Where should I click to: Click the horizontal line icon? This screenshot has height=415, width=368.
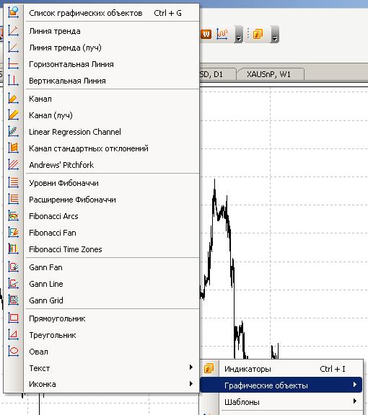pos(13,64)
